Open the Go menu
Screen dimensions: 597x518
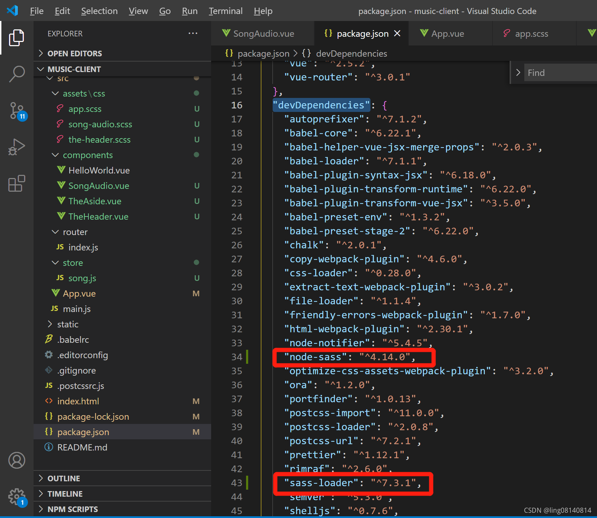[165, 11]
